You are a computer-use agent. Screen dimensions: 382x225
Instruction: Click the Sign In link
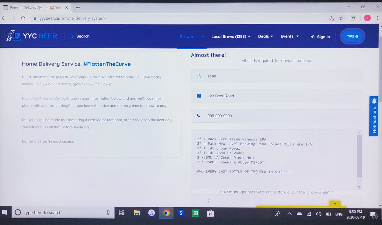click(320, 37)
